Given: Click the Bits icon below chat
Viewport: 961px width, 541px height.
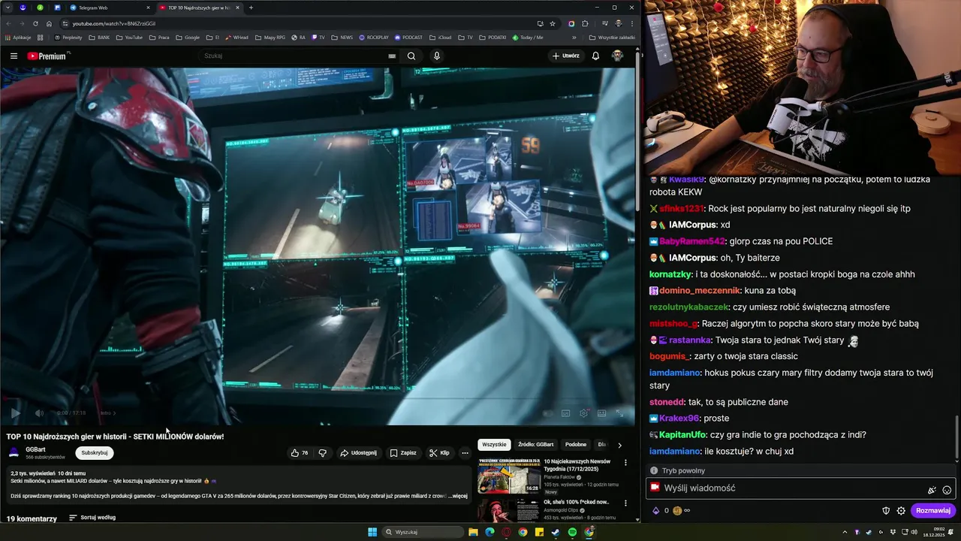Looking at the screenshot, I should point(655,511).
